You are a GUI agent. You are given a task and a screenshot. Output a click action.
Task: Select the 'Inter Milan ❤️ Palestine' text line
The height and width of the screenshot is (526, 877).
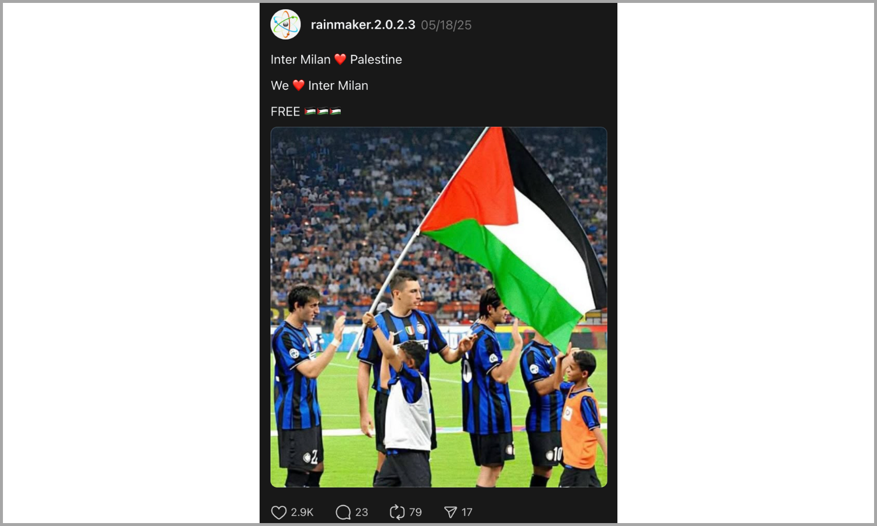(x=336, y=60)
